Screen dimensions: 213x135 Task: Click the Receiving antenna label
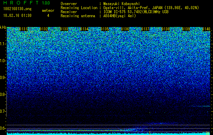(x=78, y=16)
